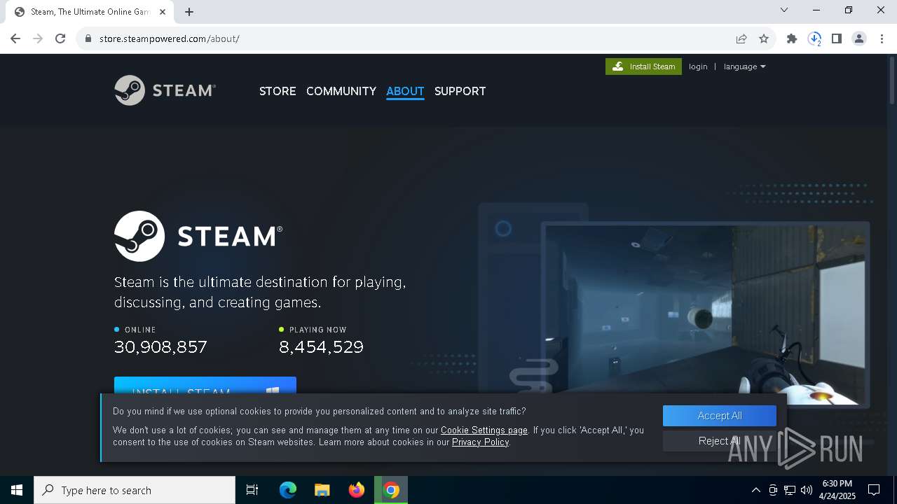Launch Microsoft Edge from taskbar
The height and width of the screenshot is (504, 897).
click(x=288, y=490)
